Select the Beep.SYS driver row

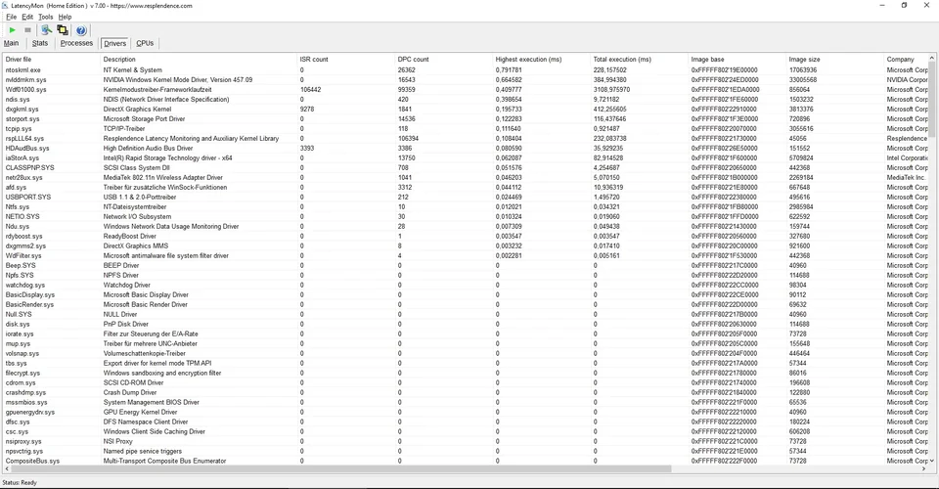tap(466, 266)
